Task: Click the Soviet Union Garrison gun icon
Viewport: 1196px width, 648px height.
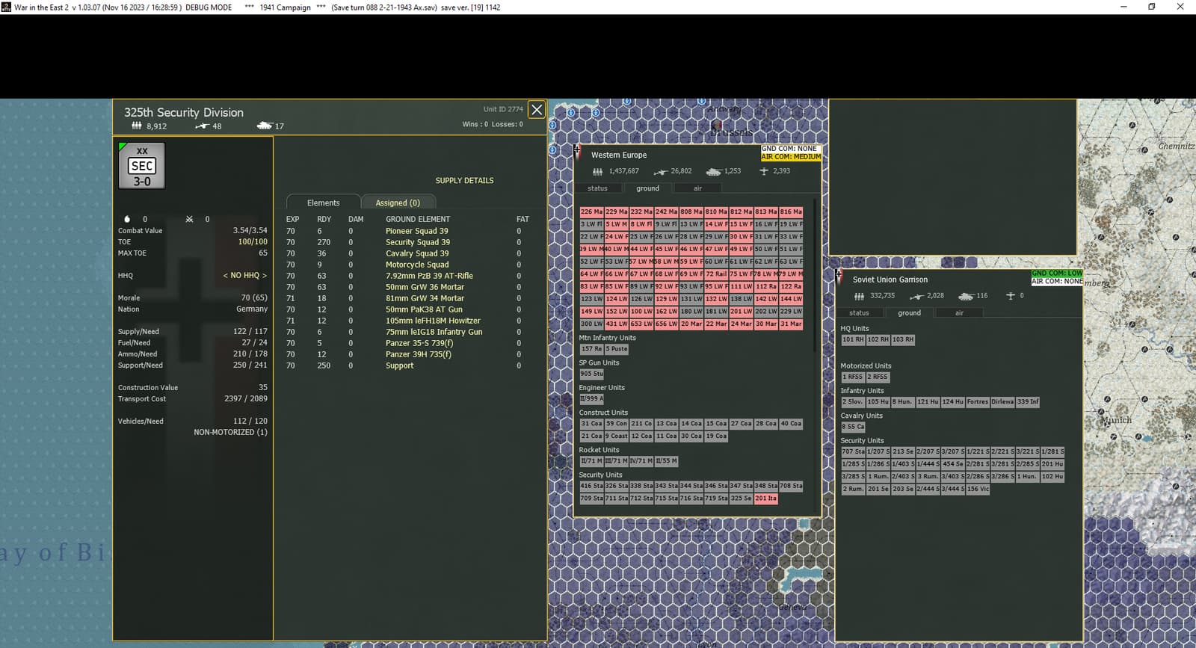Action: tap(916, 296)
